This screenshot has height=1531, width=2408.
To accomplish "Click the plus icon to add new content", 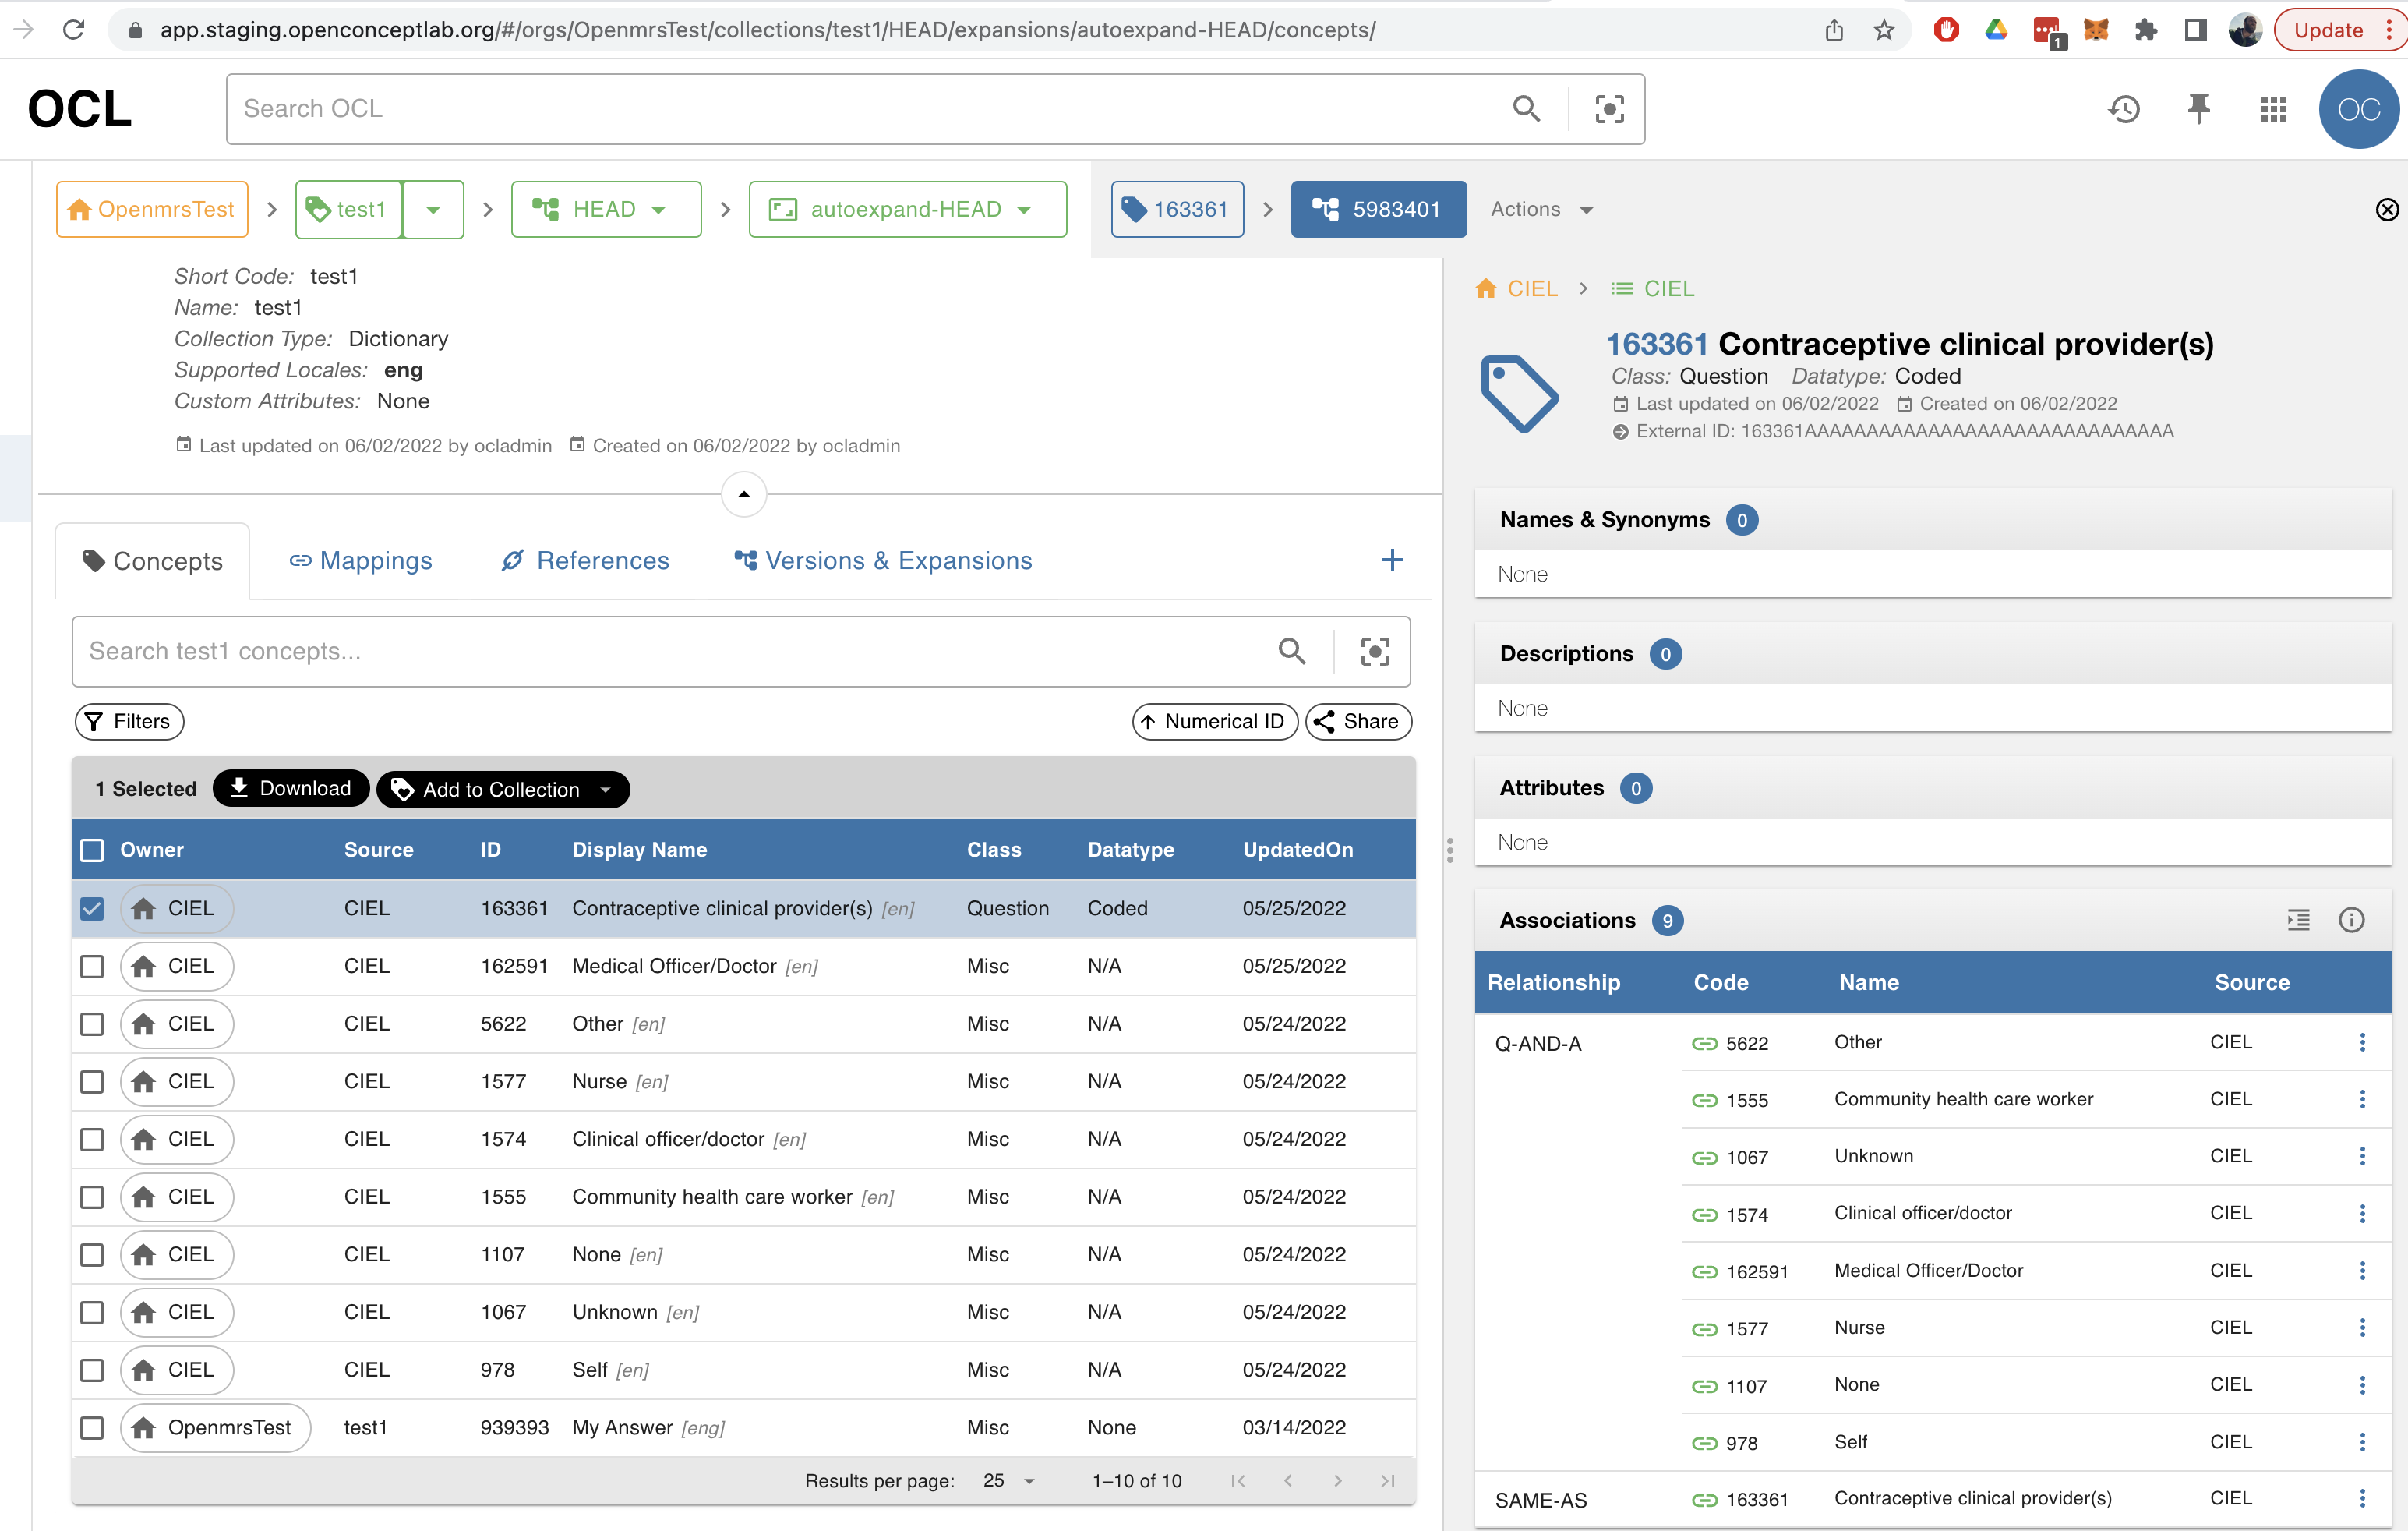I will click(1392, 560).
